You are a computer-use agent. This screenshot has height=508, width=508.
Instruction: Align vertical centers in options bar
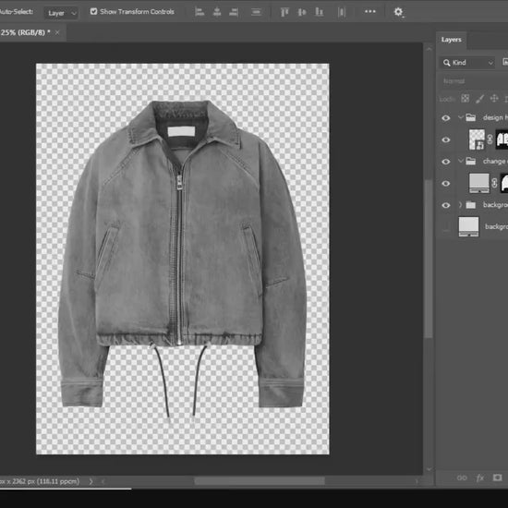[x=302, y=12]
